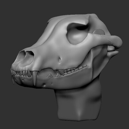The image size is (129, 129).
Task: Click the circular disc behind the eye socket
Action: pos(99,32)
